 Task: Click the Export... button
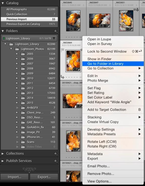tap(44, 177)
